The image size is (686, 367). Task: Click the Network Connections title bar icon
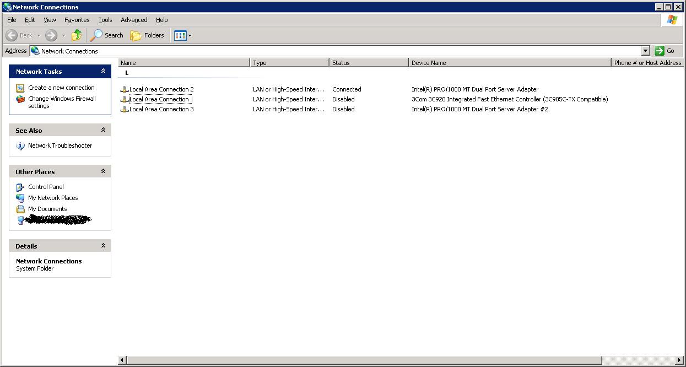pyautogui.click(x=7, y=7)
